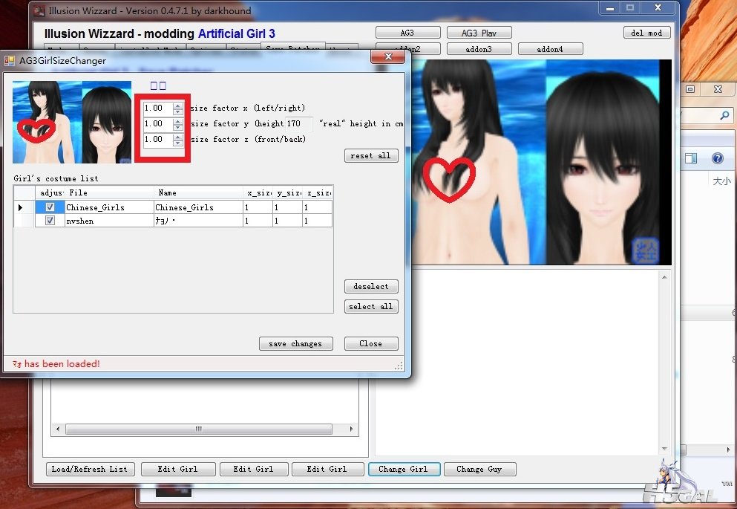Click the Illusion Wizzard title bar icon
737x509 pixels.
pos(39,10)
